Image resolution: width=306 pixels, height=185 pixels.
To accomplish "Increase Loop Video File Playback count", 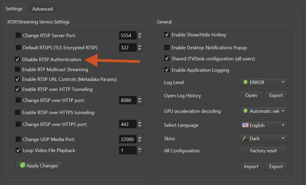I will tap(140, 148).
